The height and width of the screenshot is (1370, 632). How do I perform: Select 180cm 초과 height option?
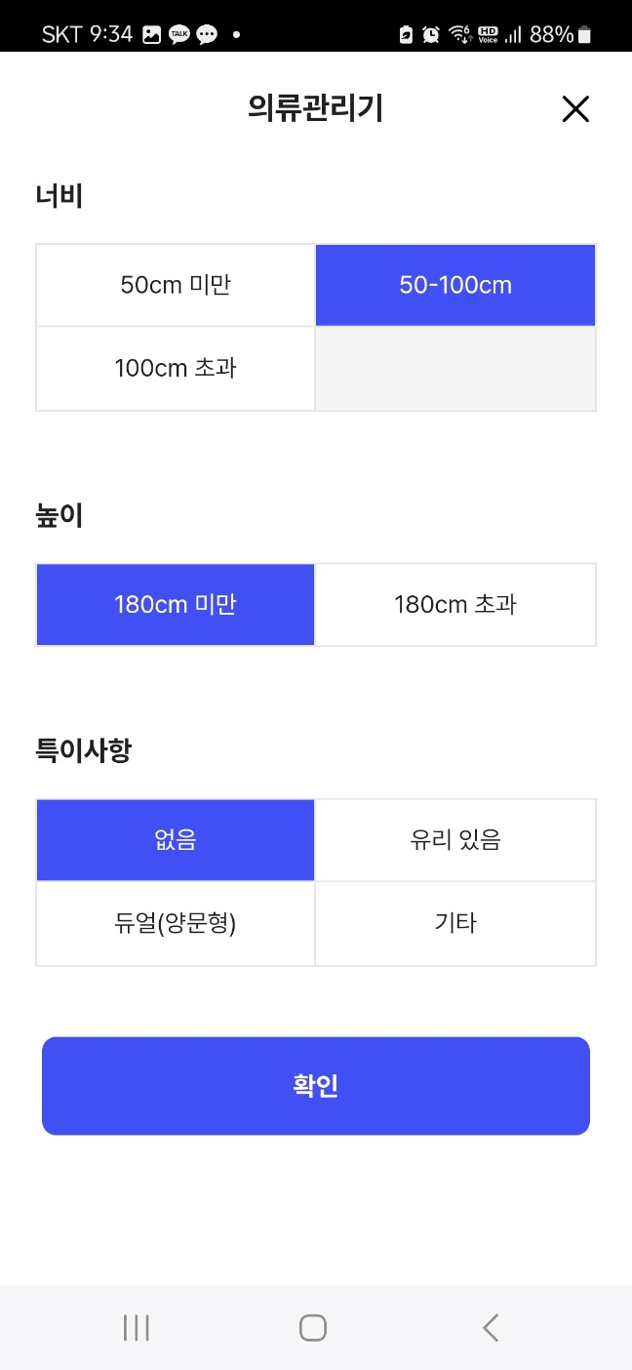click(x=454, y=604)
